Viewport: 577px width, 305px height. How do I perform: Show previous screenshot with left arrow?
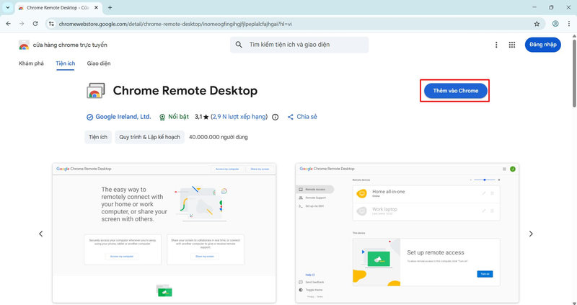point(41,234)
